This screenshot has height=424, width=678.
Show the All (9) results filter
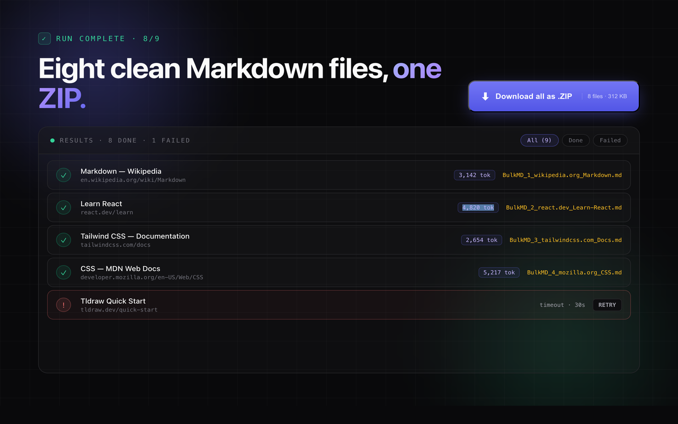pos(539,140)
